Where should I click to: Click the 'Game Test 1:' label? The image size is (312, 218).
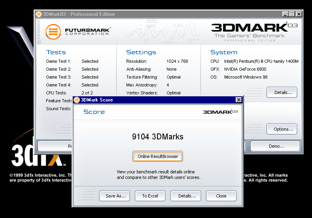(x=59, y=61)
